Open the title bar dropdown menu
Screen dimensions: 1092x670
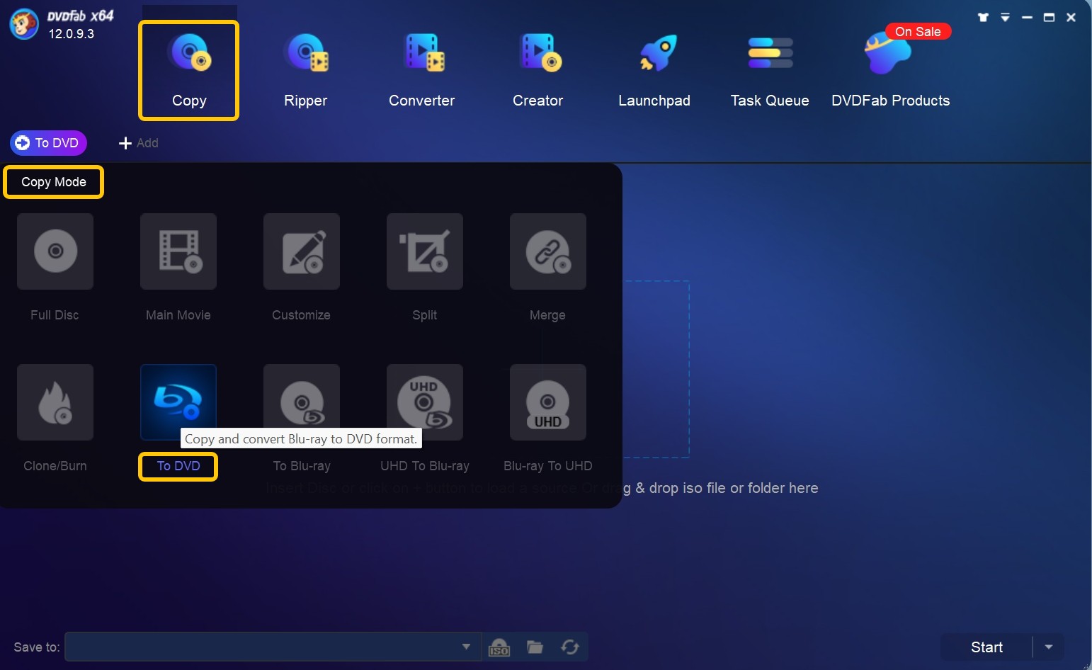1005,18
